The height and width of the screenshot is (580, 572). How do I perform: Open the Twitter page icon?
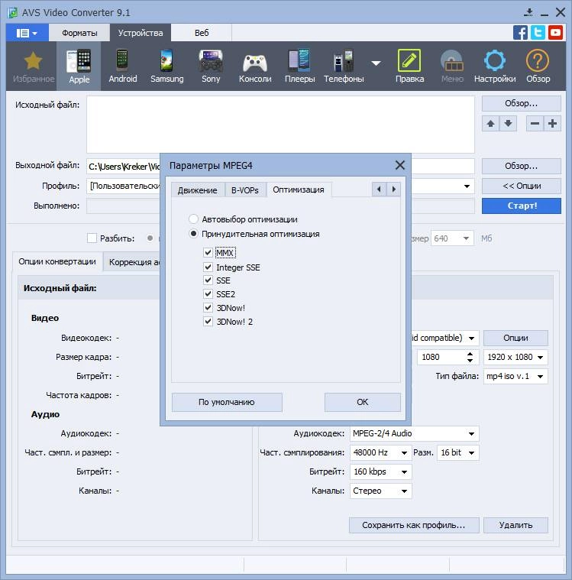[x=538, y=33]
